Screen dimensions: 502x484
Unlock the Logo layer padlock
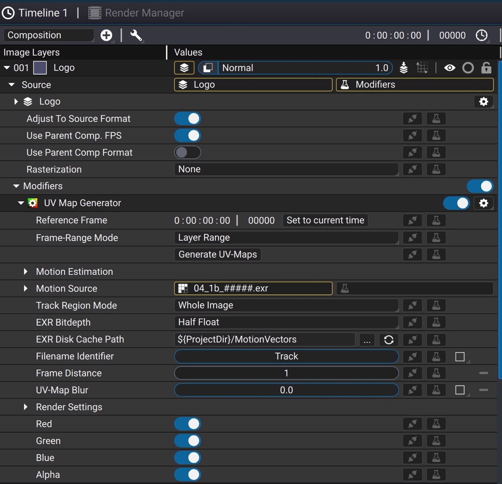point(486,68)
